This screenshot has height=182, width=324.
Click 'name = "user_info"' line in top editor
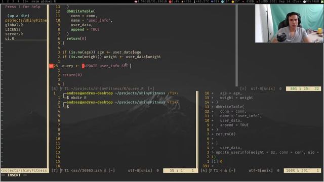[x=92, y=20]
